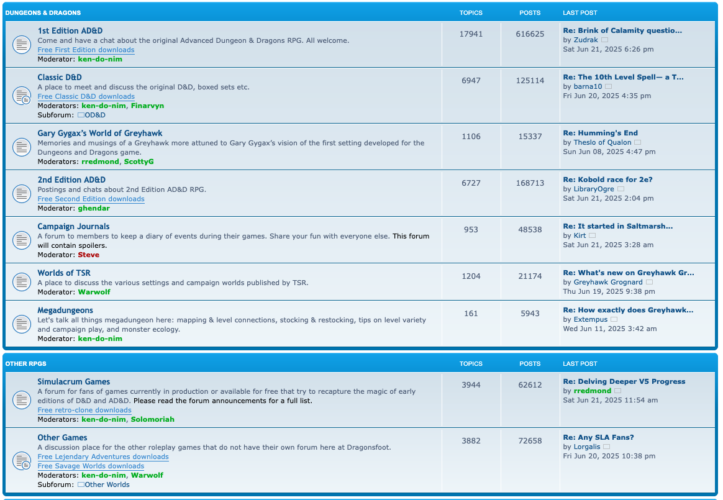
Task: View latest post icon next to Theslo of Qualon
Action: pyautogui.click(x=638, y=142)
